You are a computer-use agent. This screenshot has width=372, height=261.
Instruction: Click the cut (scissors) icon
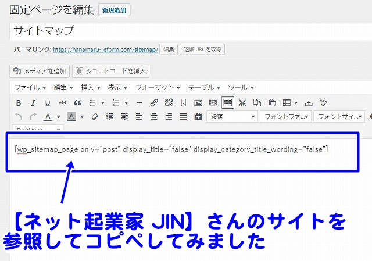click(x=242, y=103)
